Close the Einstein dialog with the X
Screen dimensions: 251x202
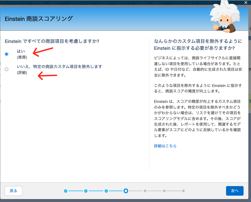(246, 3)
